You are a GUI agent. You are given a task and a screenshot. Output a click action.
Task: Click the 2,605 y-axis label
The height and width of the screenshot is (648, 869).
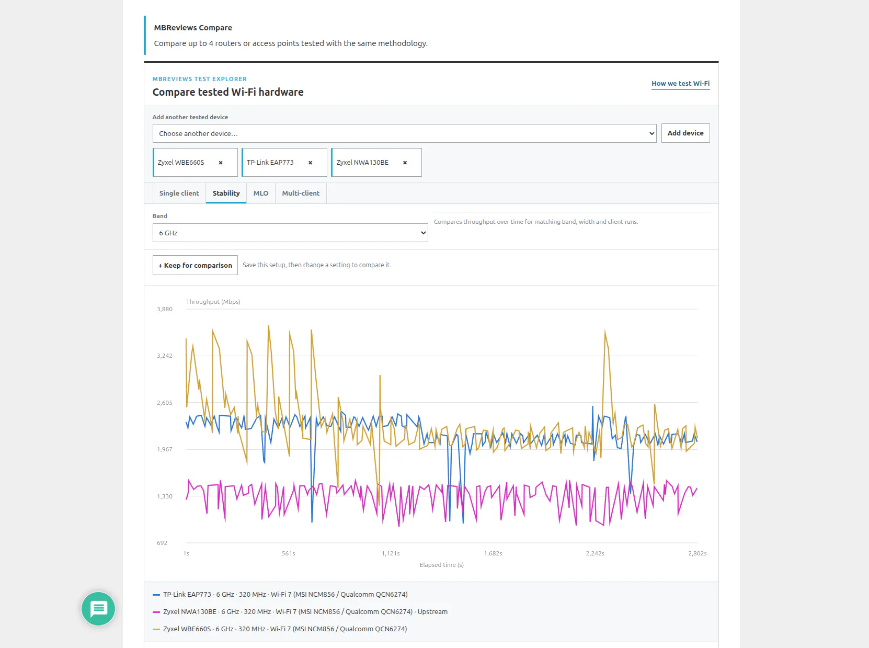coord(165,403)
